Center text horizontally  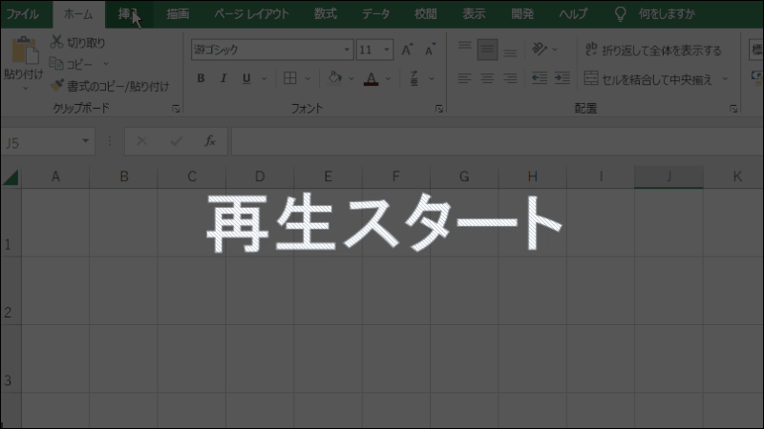[x=487, y=78]
